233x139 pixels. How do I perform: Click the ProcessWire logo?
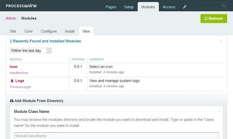coord(21,6)
